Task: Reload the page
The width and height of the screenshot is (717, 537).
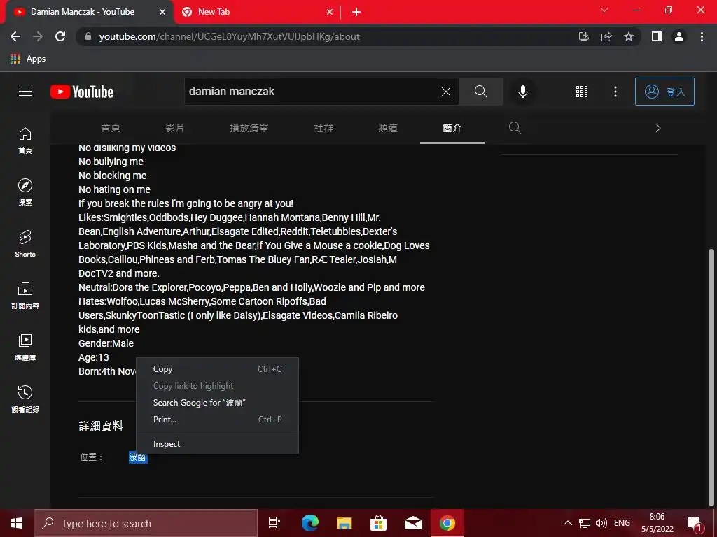Action: (60, 36)
